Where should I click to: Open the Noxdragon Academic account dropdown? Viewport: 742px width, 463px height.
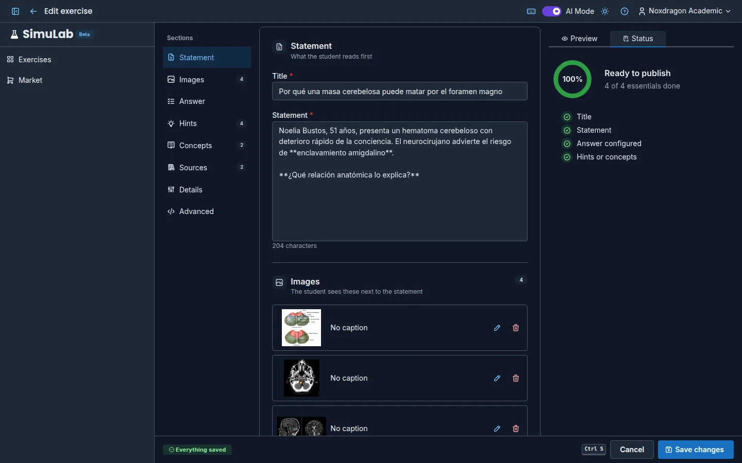[685, 11]
